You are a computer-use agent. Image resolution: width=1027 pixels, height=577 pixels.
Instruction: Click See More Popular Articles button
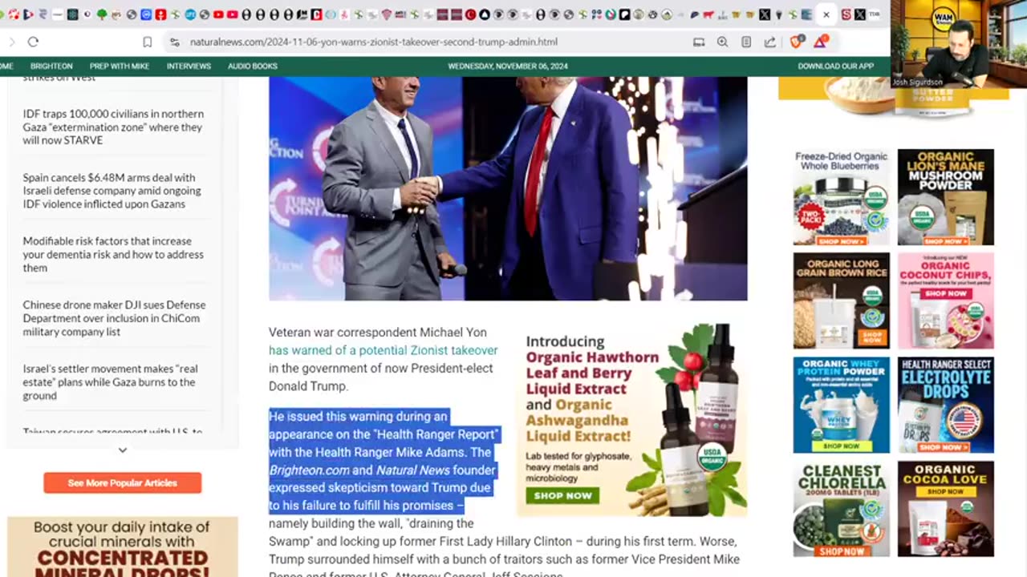(122, 482)
